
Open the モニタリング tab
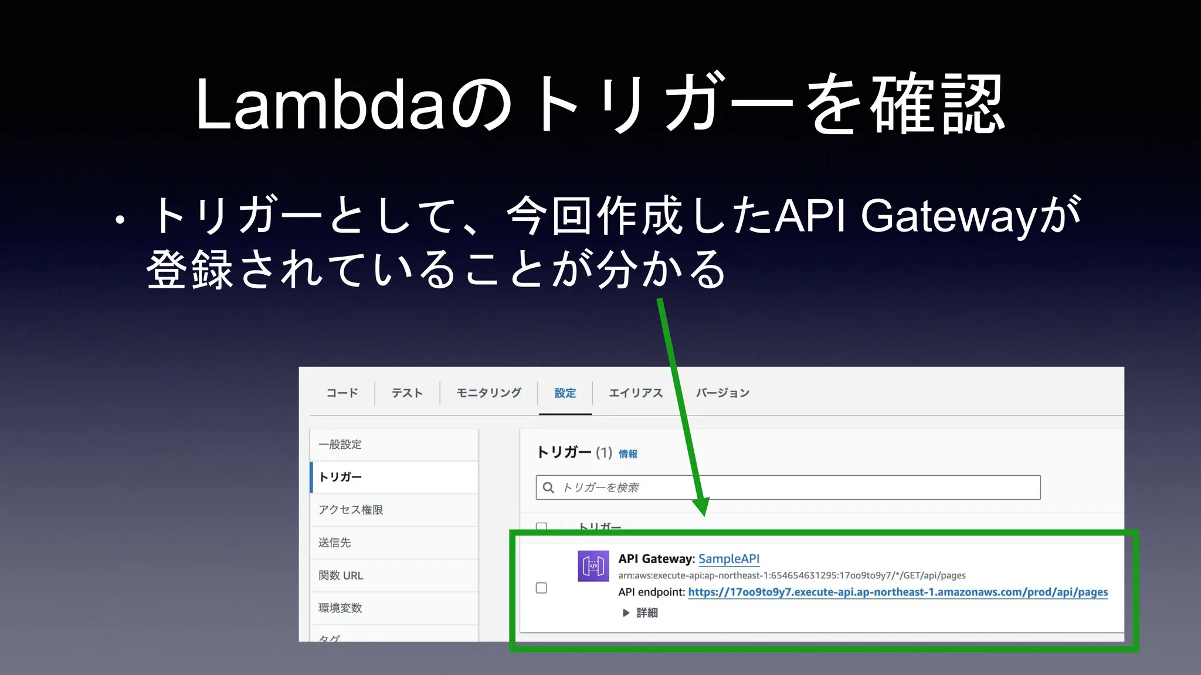(488, 393)
